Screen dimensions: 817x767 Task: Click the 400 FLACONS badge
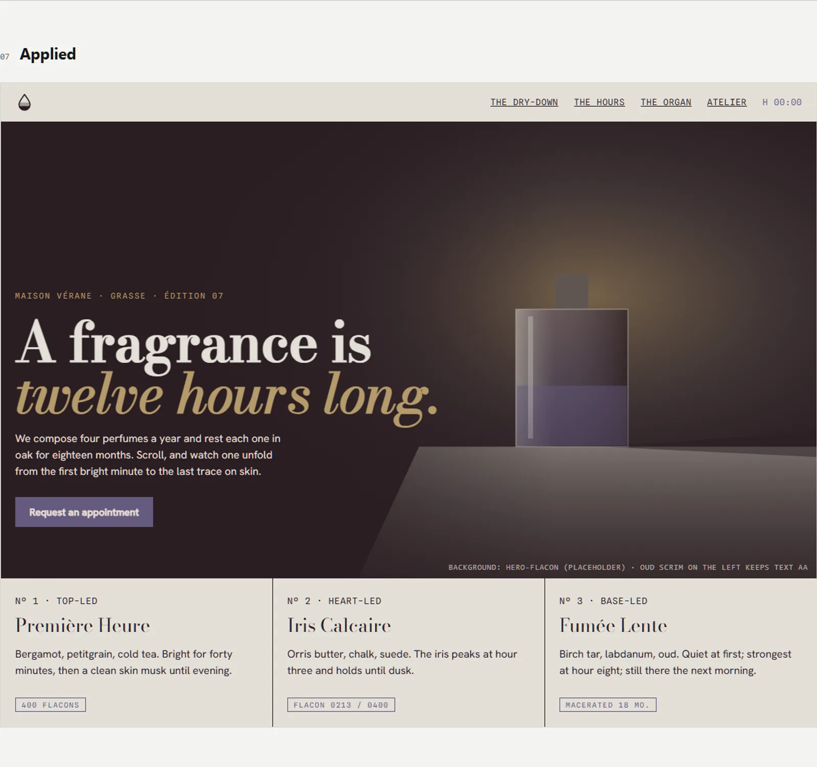point(51,705)
